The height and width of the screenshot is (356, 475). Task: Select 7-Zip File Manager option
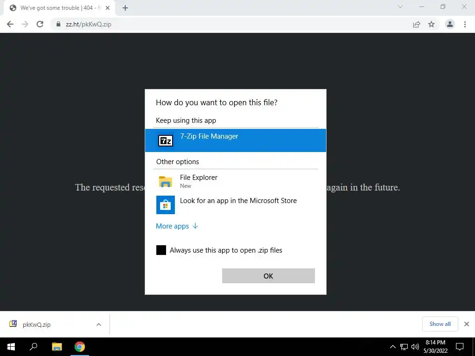235,140
